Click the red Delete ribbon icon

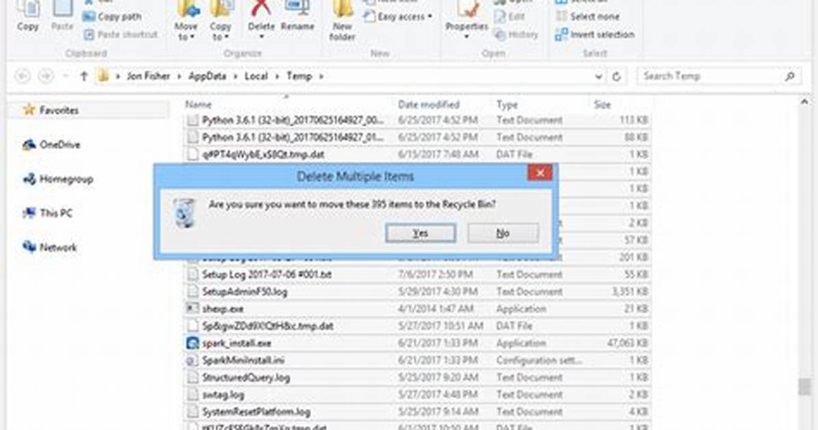pyautogui.click(x=261, y=8)
